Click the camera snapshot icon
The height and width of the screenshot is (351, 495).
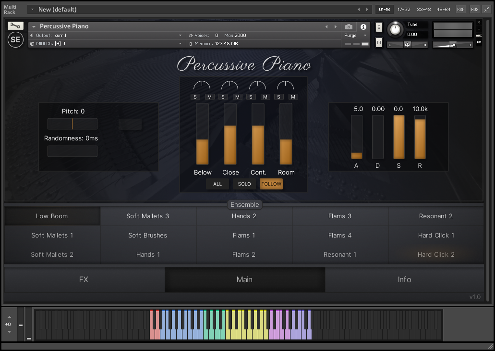(x=349, y=27)
